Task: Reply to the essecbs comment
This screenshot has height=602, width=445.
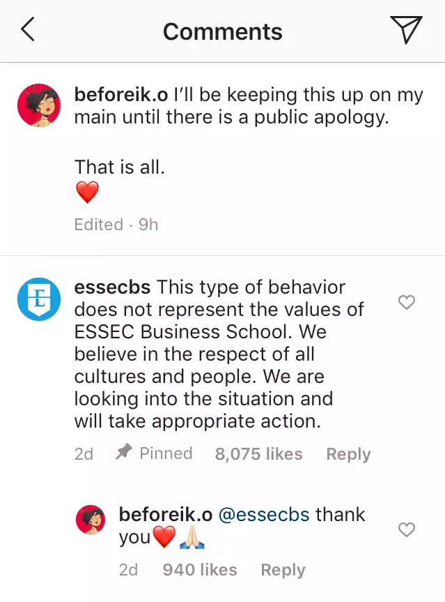Action: tap(348, 454)
